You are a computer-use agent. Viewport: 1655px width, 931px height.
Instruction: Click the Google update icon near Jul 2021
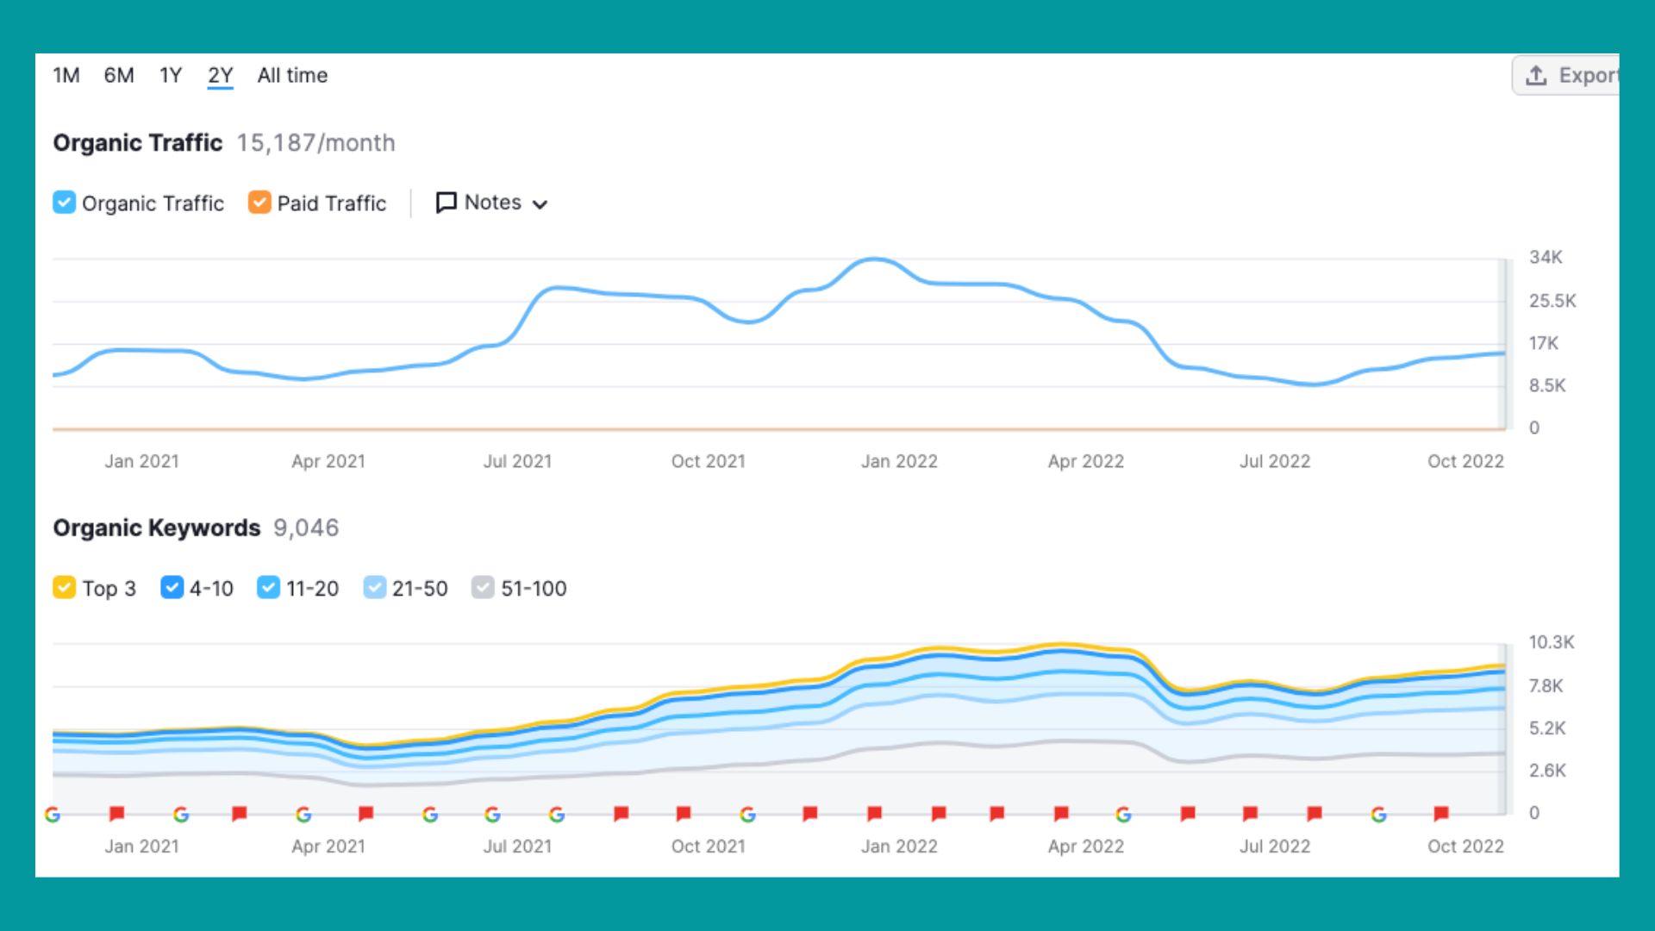(x=492, y=815)
